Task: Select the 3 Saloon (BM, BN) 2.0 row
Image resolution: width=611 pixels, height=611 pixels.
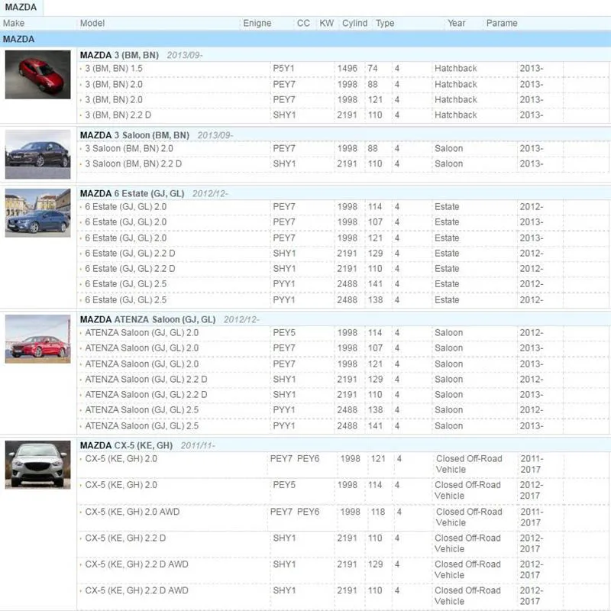Action: coord(343,149)
